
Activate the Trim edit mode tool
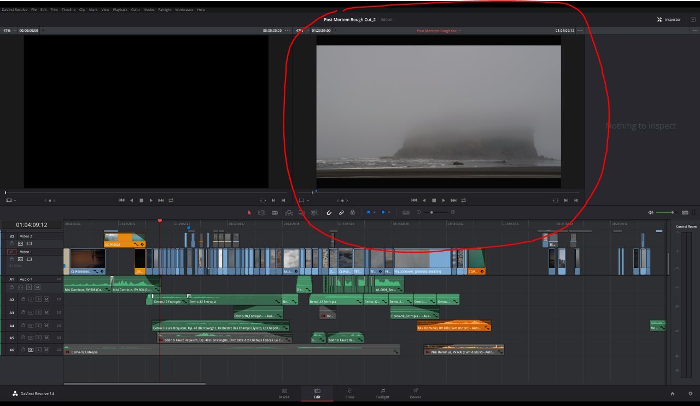(262, 212)
